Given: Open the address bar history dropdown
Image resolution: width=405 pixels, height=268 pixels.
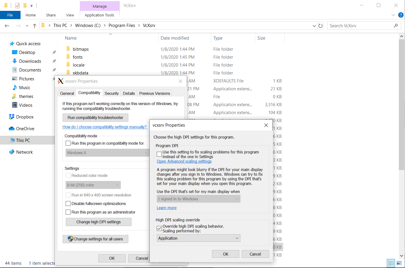Looking at the screenshot, I should (x=314, y=26).
